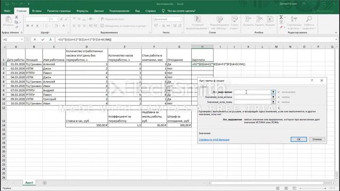Click the Paste (Вставить) clipboard icon
Image resolution: width=340 pixels, height=191 pixels.
[8, 20]
